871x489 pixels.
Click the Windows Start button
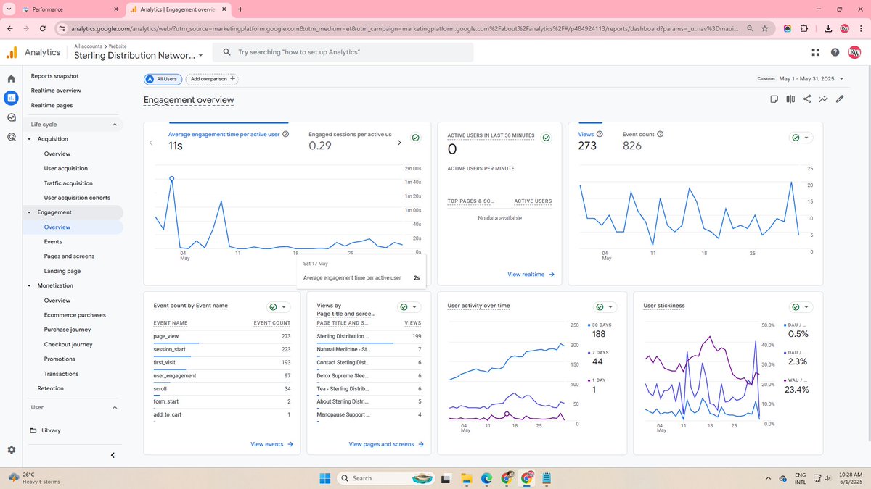324,478
